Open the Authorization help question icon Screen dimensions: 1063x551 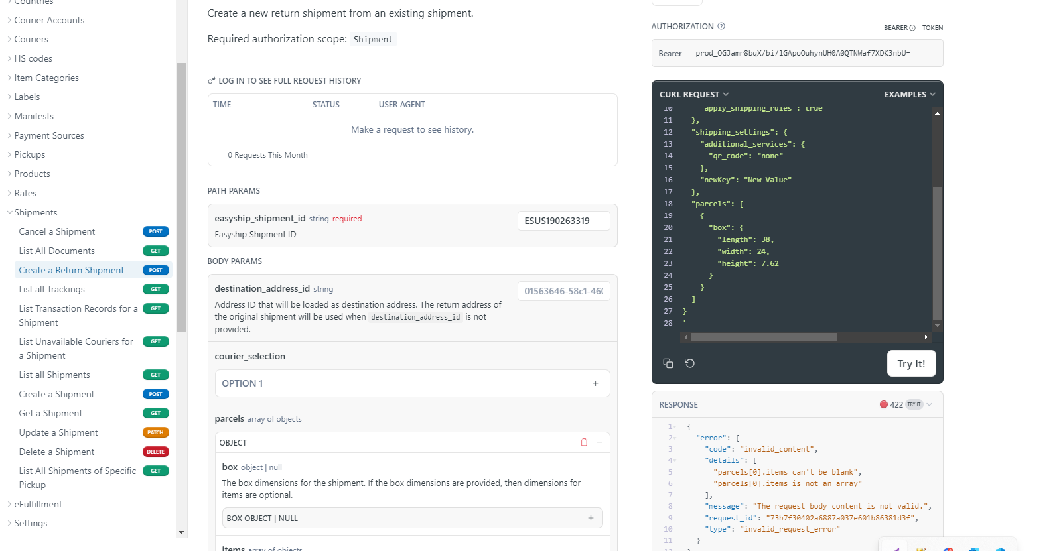(721, 26)
